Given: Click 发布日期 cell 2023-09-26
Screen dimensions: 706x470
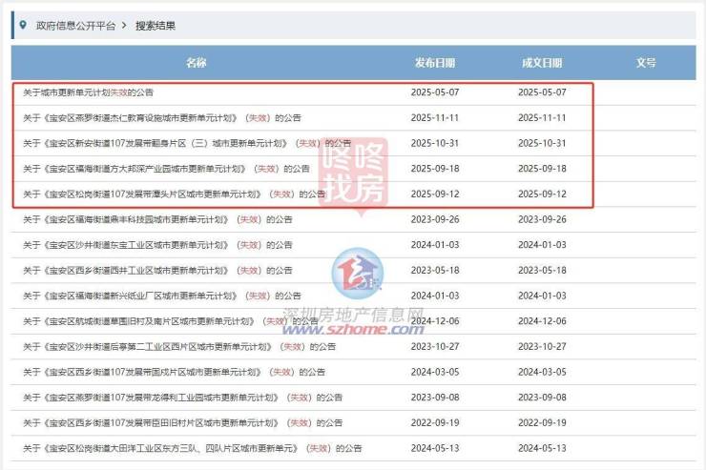Looking at the screenshot, I should pyautogui.click(x=435, y=219).
